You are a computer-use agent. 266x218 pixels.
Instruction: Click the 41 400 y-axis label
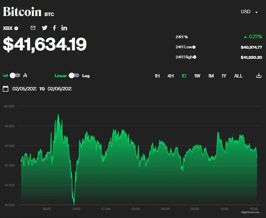click(10, 165)
